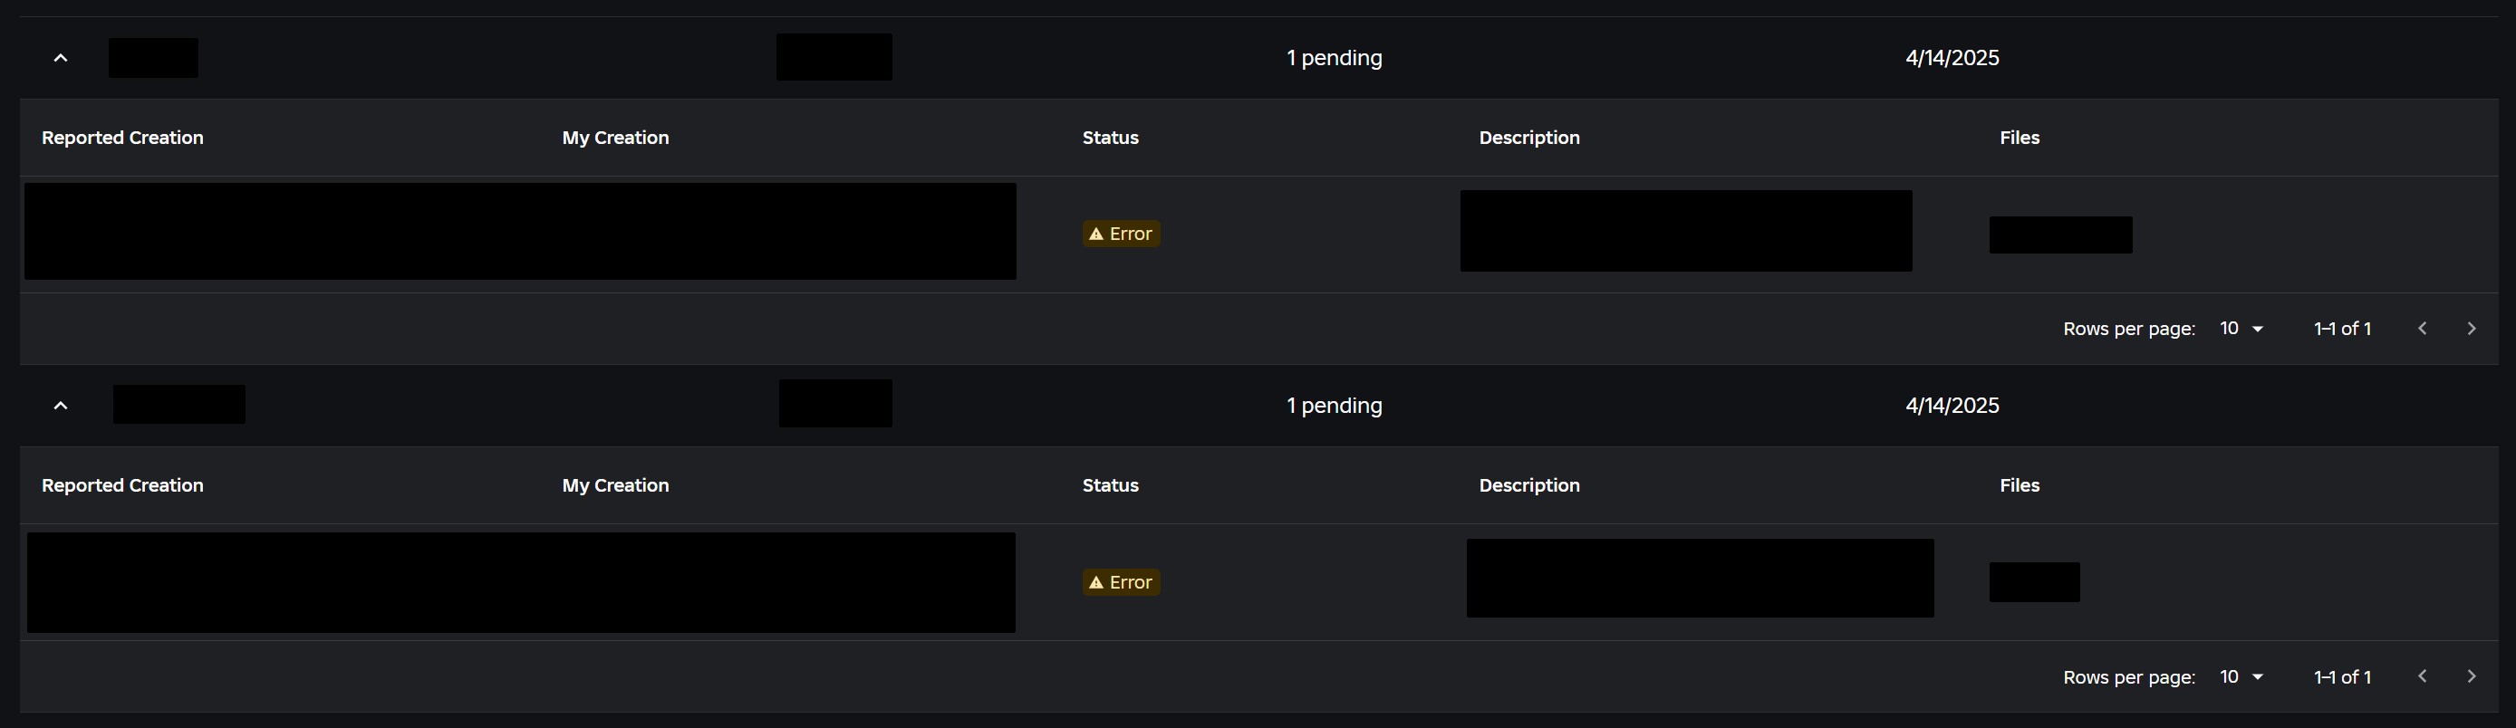The image size is (2516, 728).
Task: Click the Error badge in the upper table
Action: (1120, 235)
